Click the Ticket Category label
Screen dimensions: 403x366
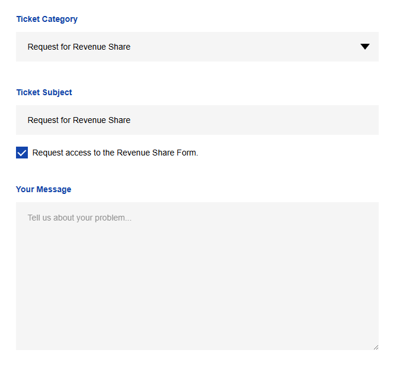47,19
